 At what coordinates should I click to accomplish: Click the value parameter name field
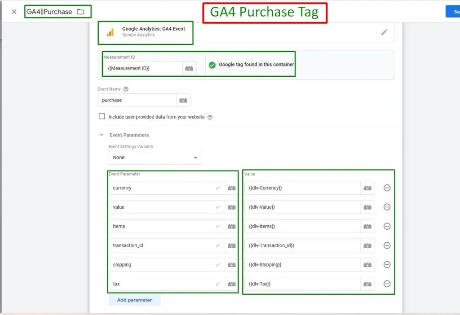tap(167, 207)
